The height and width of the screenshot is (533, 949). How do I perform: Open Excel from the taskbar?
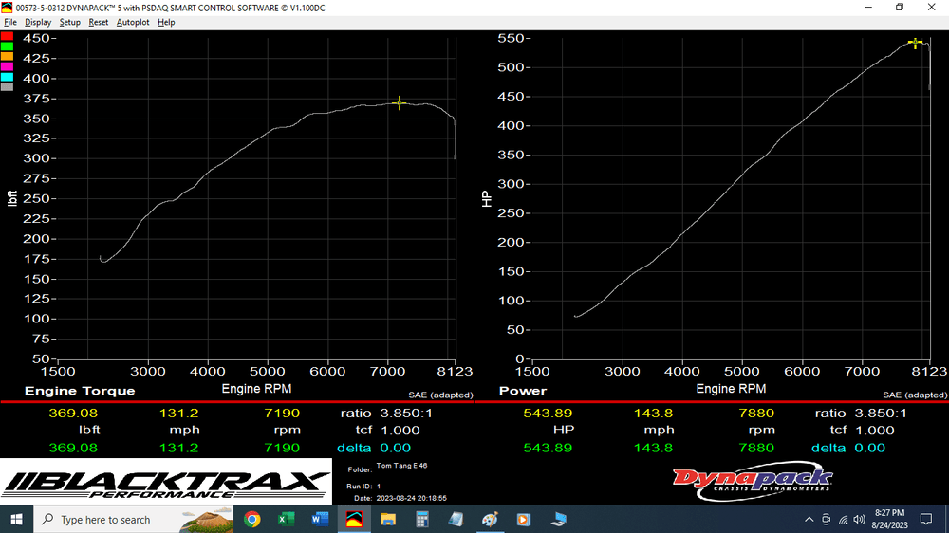click(x=286, y=520)
